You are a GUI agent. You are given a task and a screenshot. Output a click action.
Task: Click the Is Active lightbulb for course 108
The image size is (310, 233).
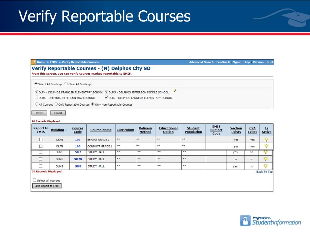[x=266, y=146]
